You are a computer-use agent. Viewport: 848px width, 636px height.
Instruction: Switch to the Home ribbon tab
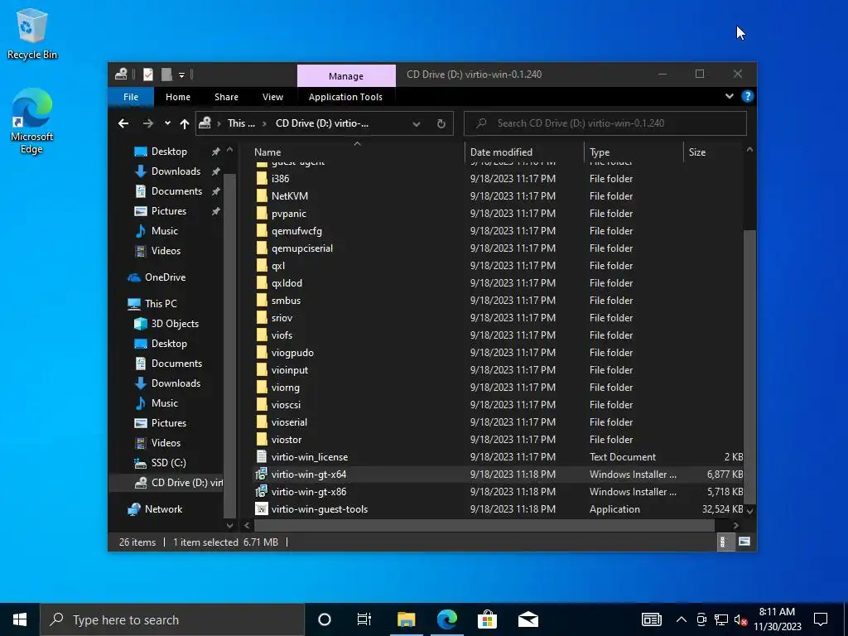point(178,97)
